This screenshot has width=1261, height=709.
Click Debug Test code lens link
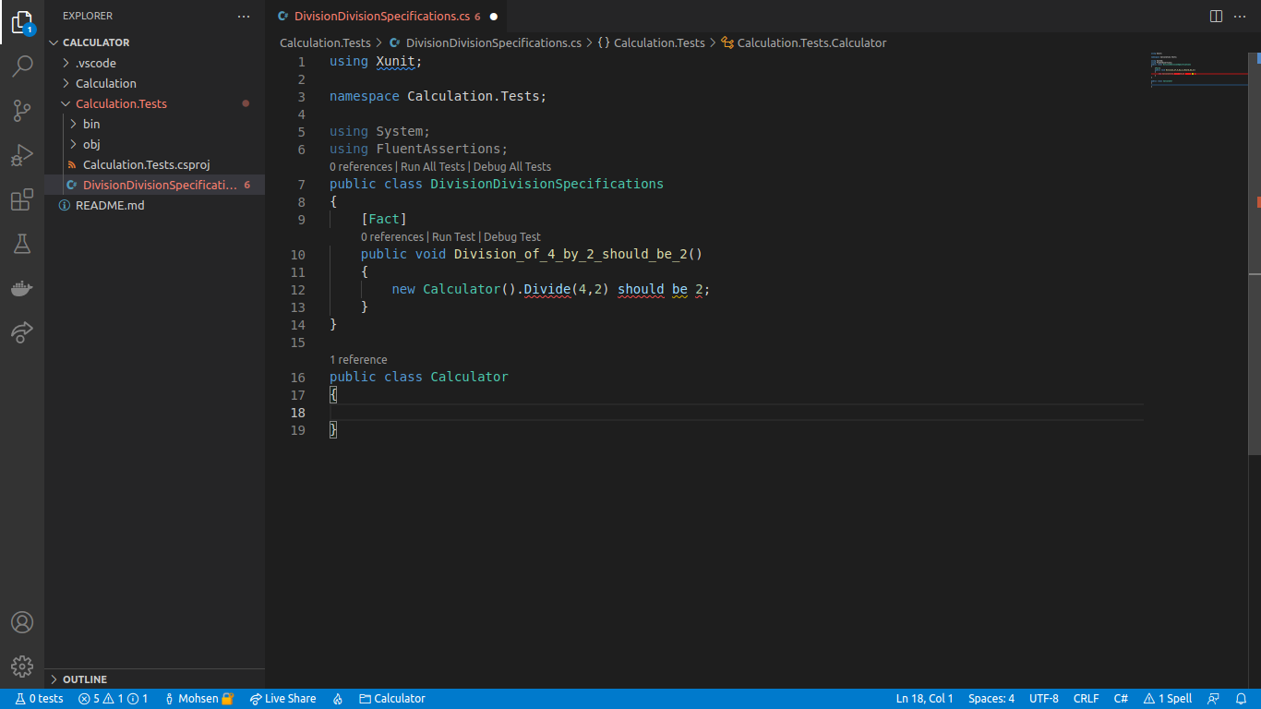click(x=511, y=237)
